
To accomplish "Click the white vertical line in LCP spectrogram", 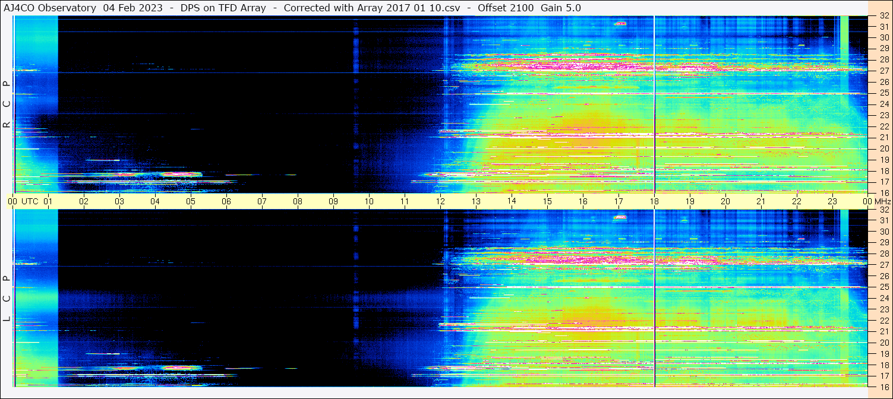I will click(654, 298).
